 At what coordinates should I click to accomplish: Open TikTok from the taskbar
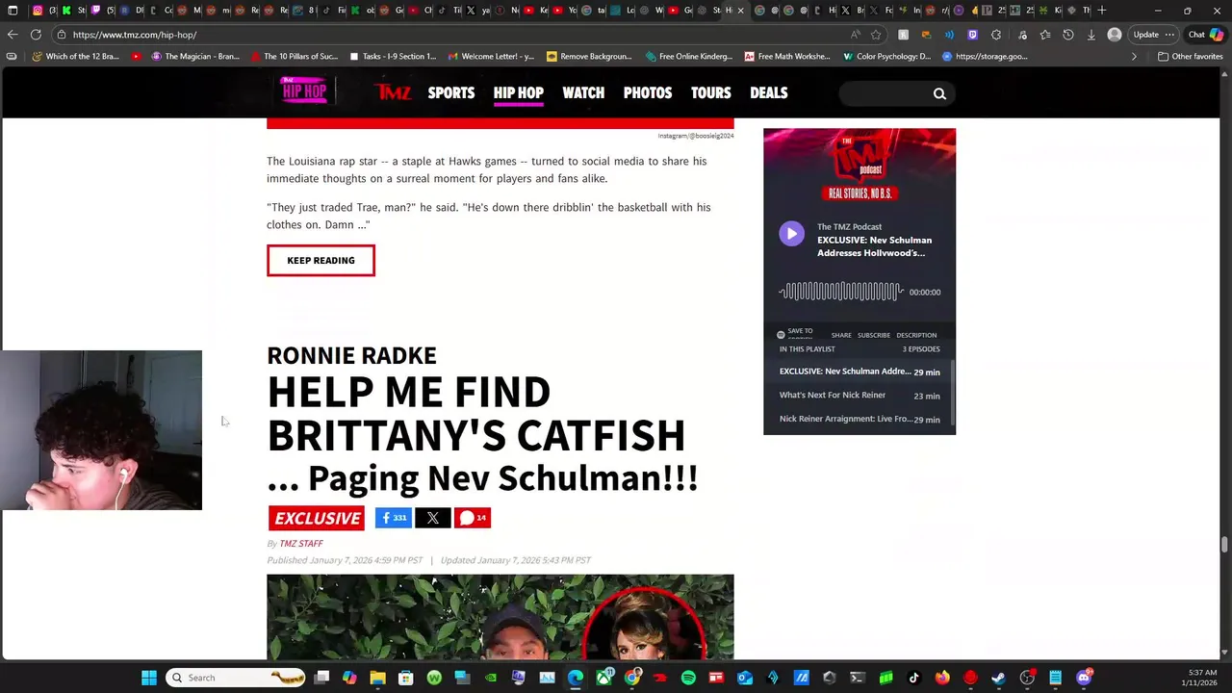(x=914, y=678)
